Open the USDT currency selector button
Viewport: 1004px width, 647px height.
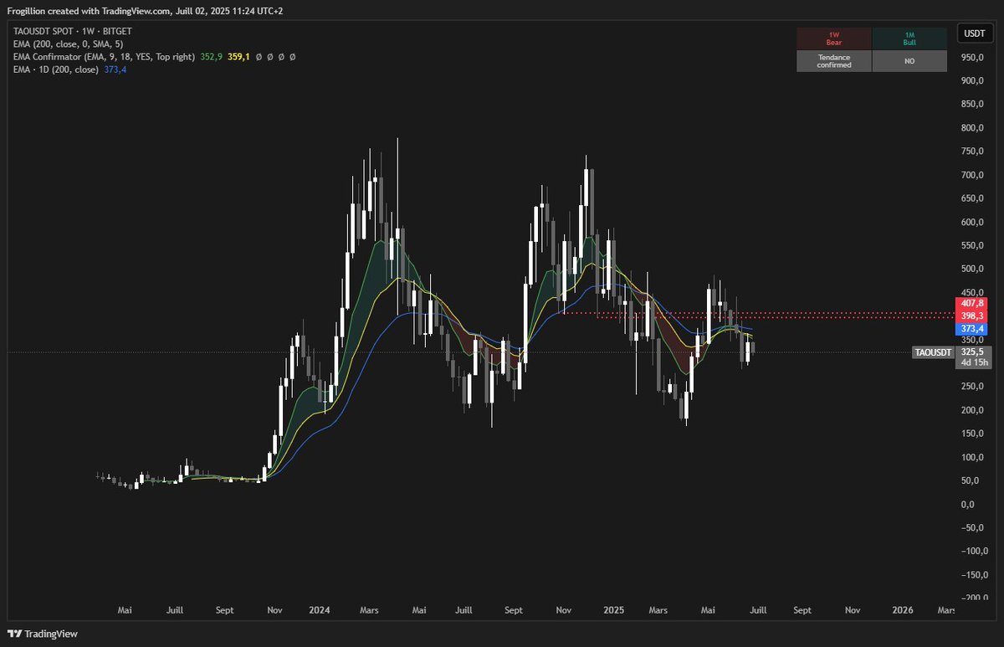pos(975,33)
